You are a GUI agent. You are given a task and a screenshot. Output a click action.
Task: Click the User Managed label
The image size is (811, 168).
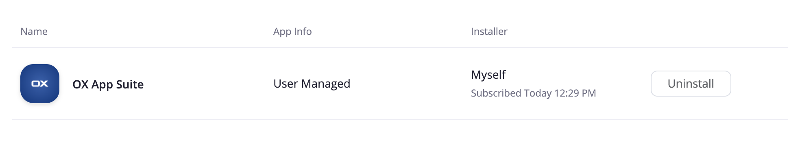[312, 84]
